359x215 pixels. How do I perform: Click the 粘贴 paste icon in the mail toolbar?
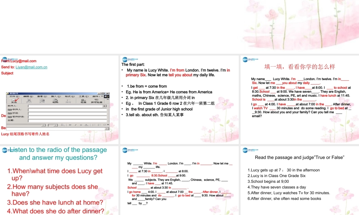coord(55,101)
